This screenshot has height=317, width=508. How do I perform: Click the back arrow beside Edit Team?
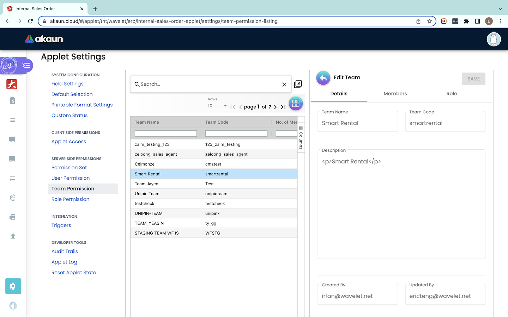click(323, 78)
